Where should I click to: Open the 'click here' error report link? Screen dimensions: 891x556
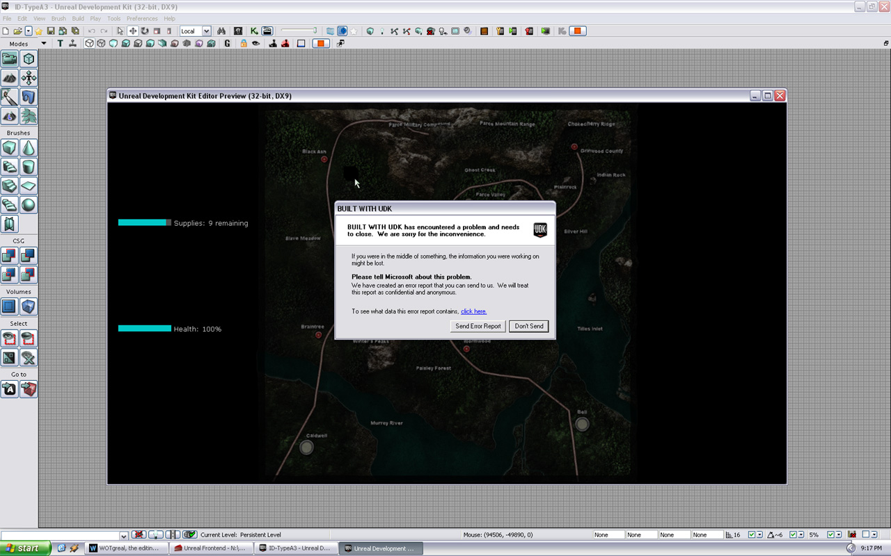coord(473,311)
